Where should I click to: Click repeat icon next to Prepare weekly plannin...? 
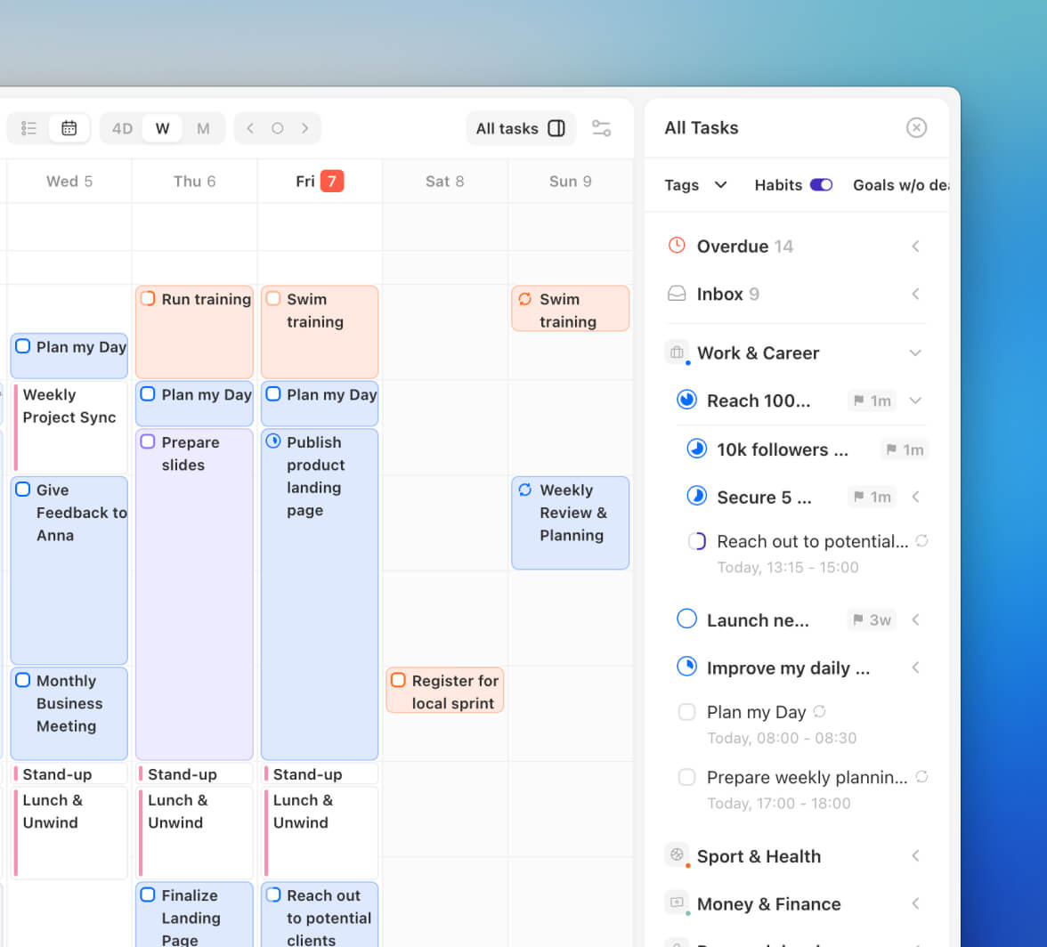point(921,777)
